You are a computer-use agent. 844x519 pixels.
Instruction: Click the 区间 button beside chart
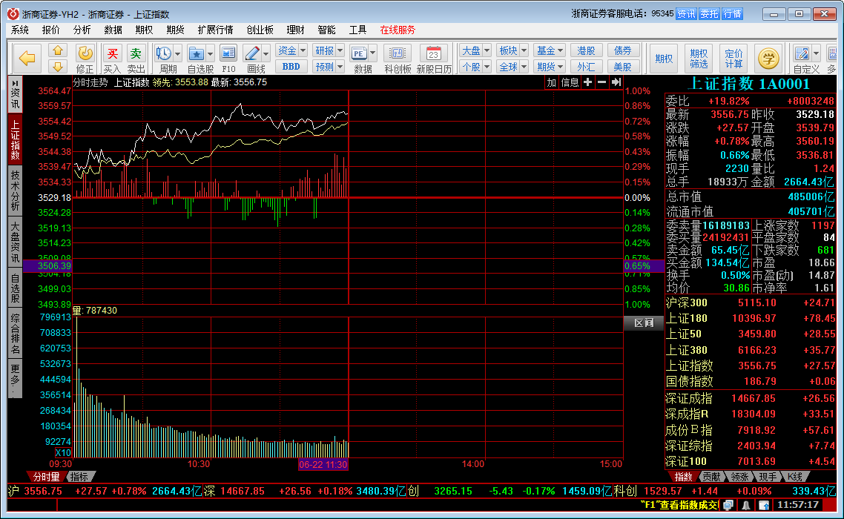pyautogui.click(x=644, y=323)
